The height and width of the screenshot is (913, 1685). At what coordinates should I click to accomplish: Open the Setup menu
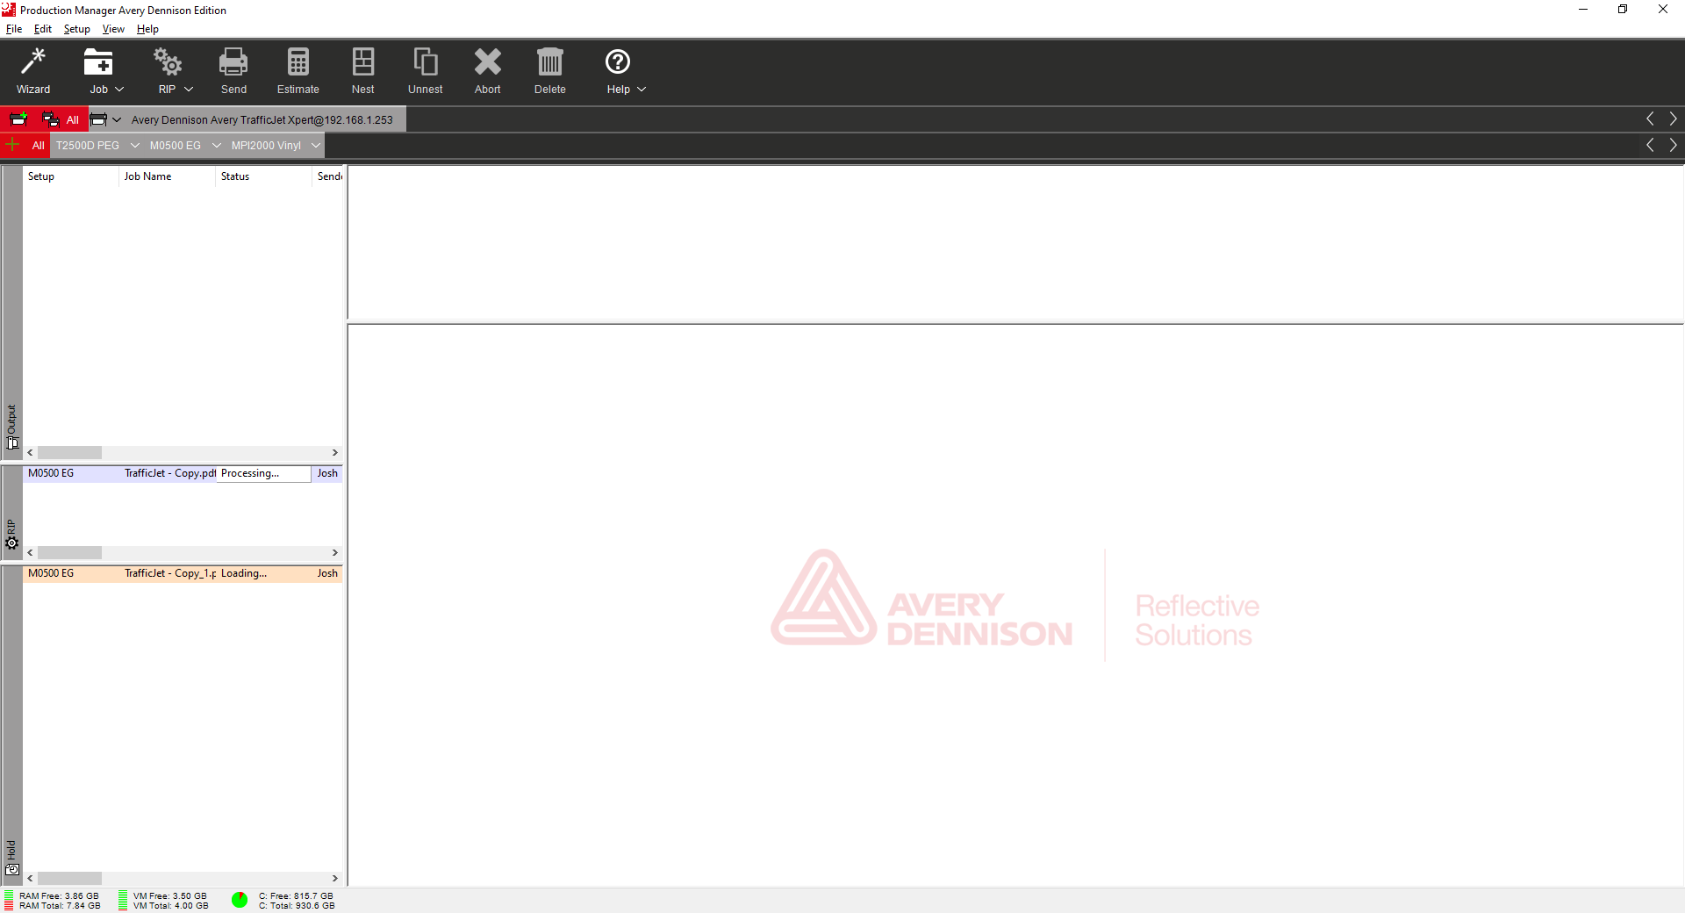[x=77, y=29]
